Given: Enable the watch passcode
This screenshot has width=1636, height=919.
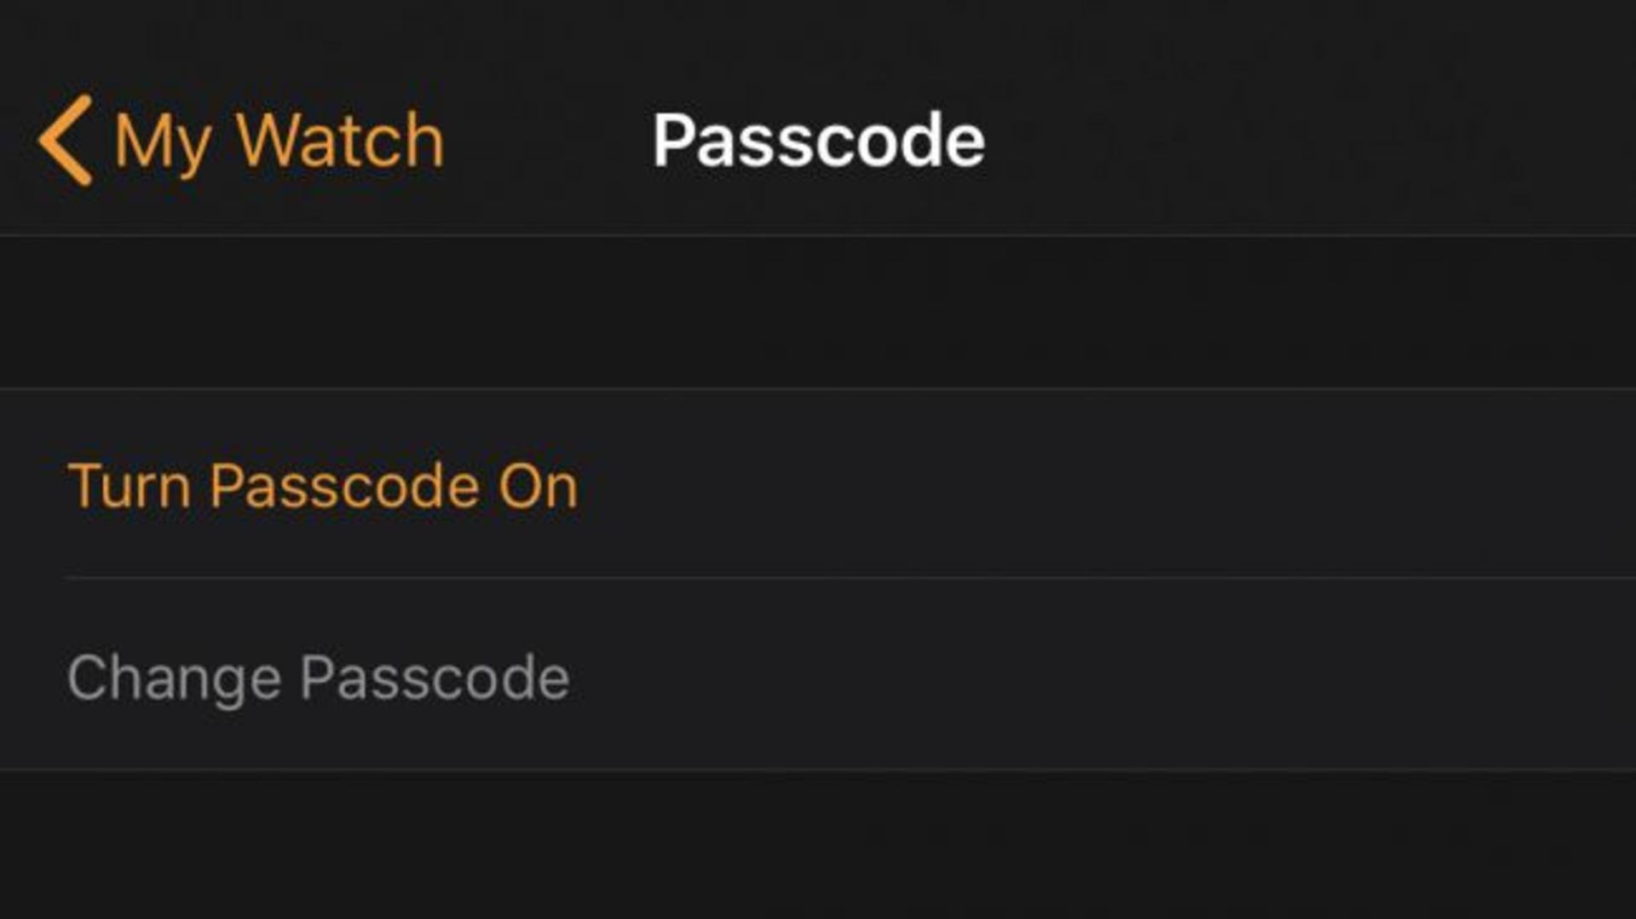Looking at the screenshot, I should pos(322,486).
